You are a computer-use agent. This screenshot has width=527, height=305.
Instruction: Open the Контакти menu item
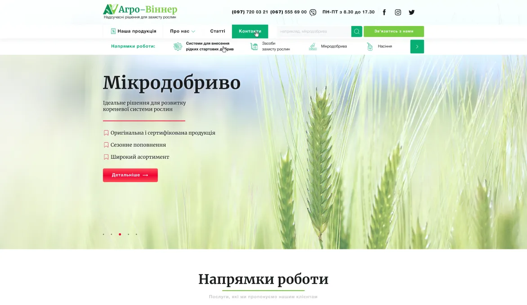pyautogui.click(x=250, y=31)
